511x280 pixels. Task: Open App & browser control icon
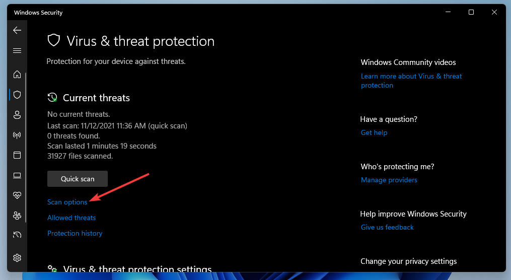coord(17,155)
